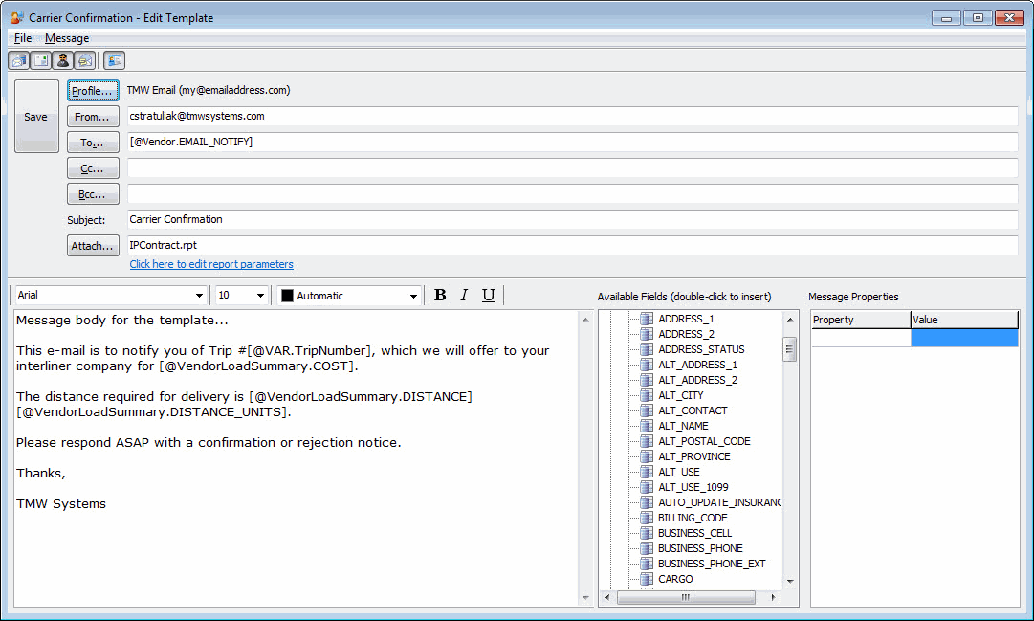This screenshot has height=621, width=1034.
Task: Toggle italic formatting
Action: pos(464,296)
